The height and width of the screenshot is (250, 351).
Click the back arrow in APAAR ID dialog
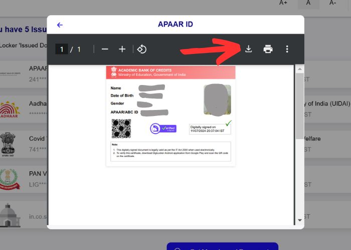[x=60, y=25]
